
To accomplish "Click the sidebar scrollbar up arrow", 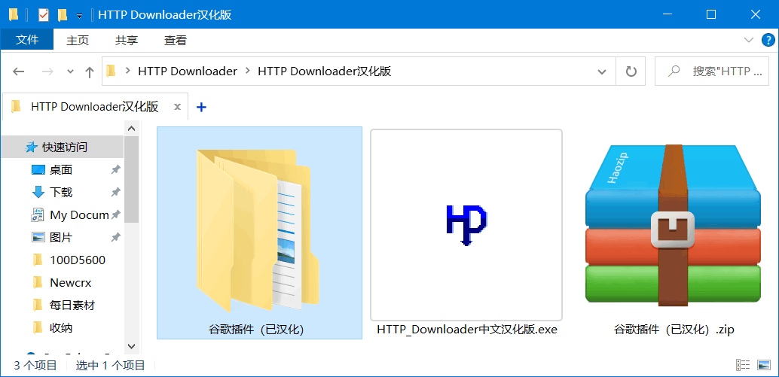I will pos(132,129).
